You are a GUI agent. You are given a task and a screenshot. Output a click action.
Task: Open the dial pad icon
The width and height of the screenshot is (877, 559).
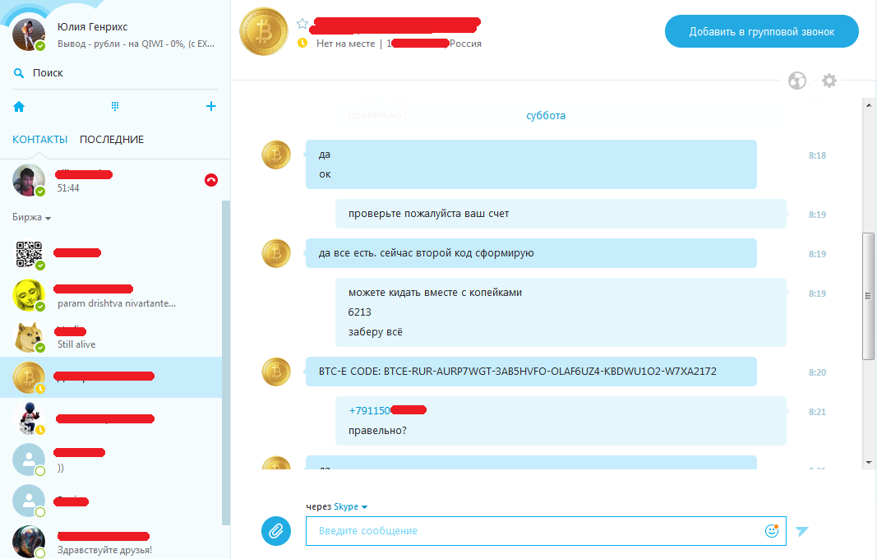coord(115,106)
